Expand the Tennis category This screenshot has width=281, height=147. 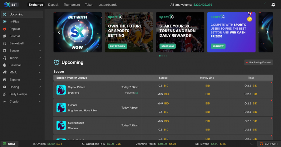pyautogui.click(x=40, y=58)
